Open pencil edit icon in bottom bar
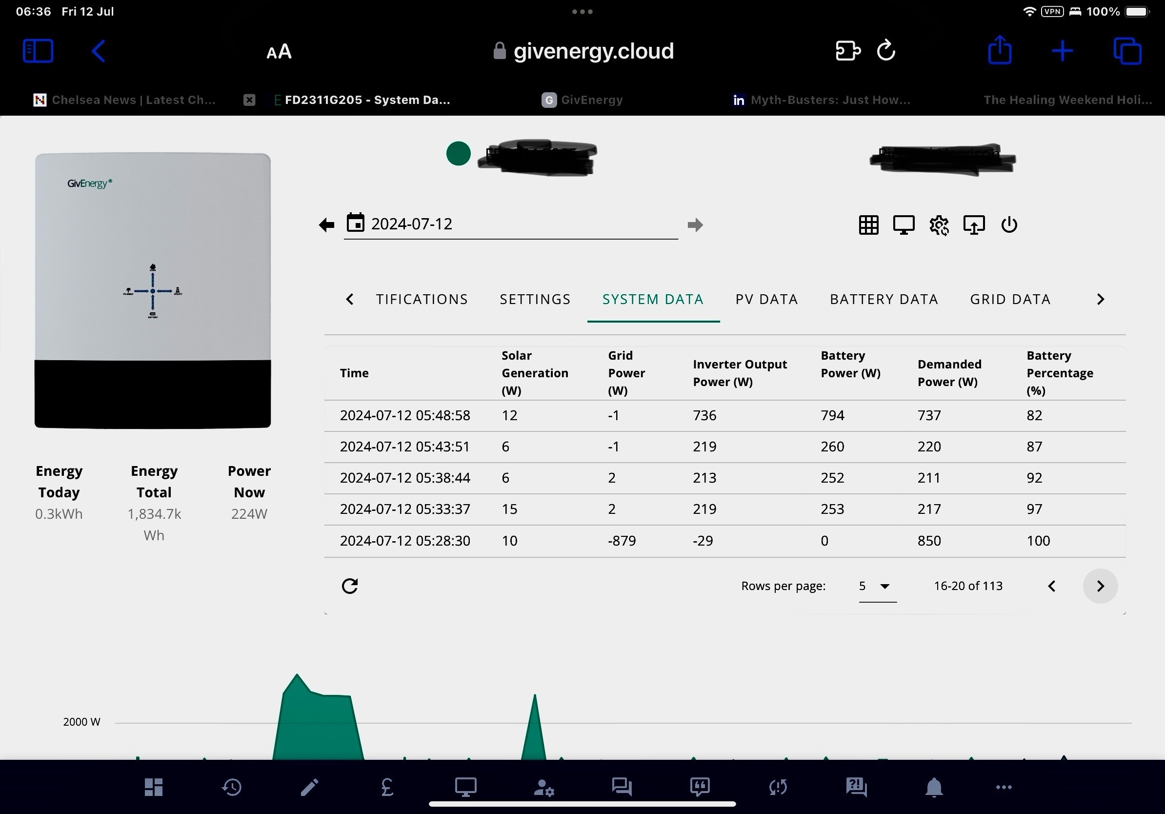 coord(309,787)
